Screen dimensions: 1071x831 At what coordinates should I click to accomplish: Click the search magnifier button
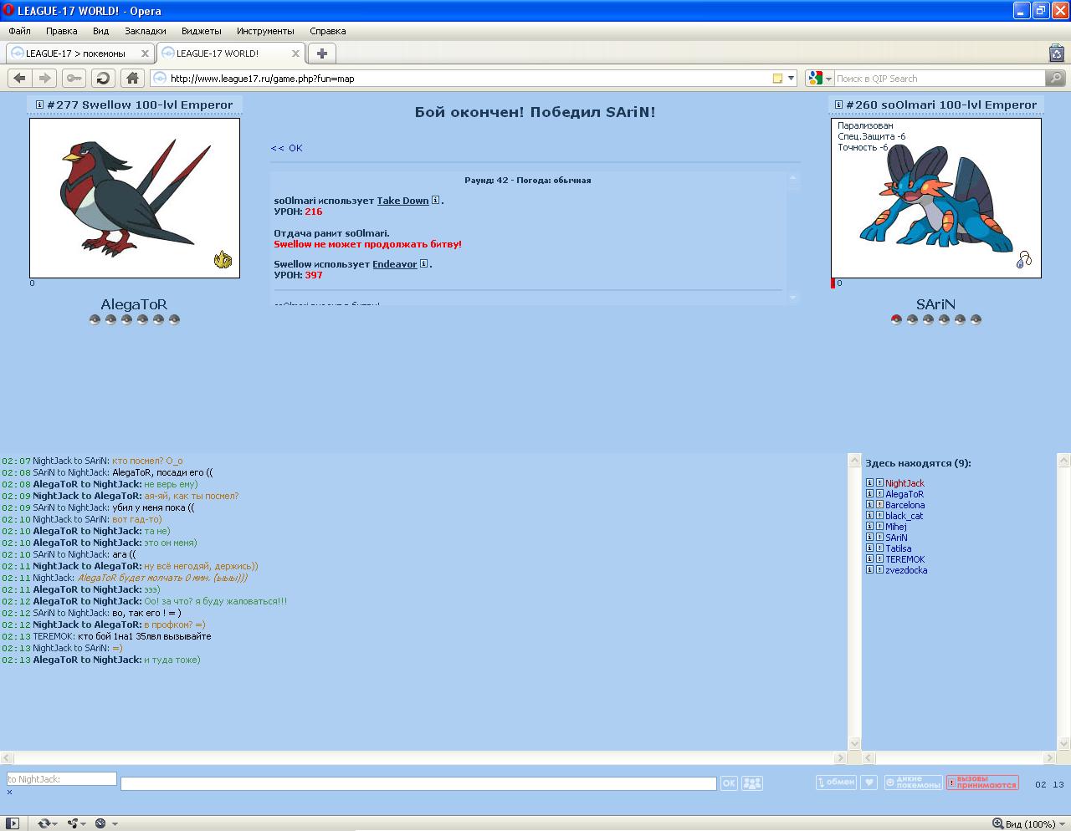[x=1056, y=78]
